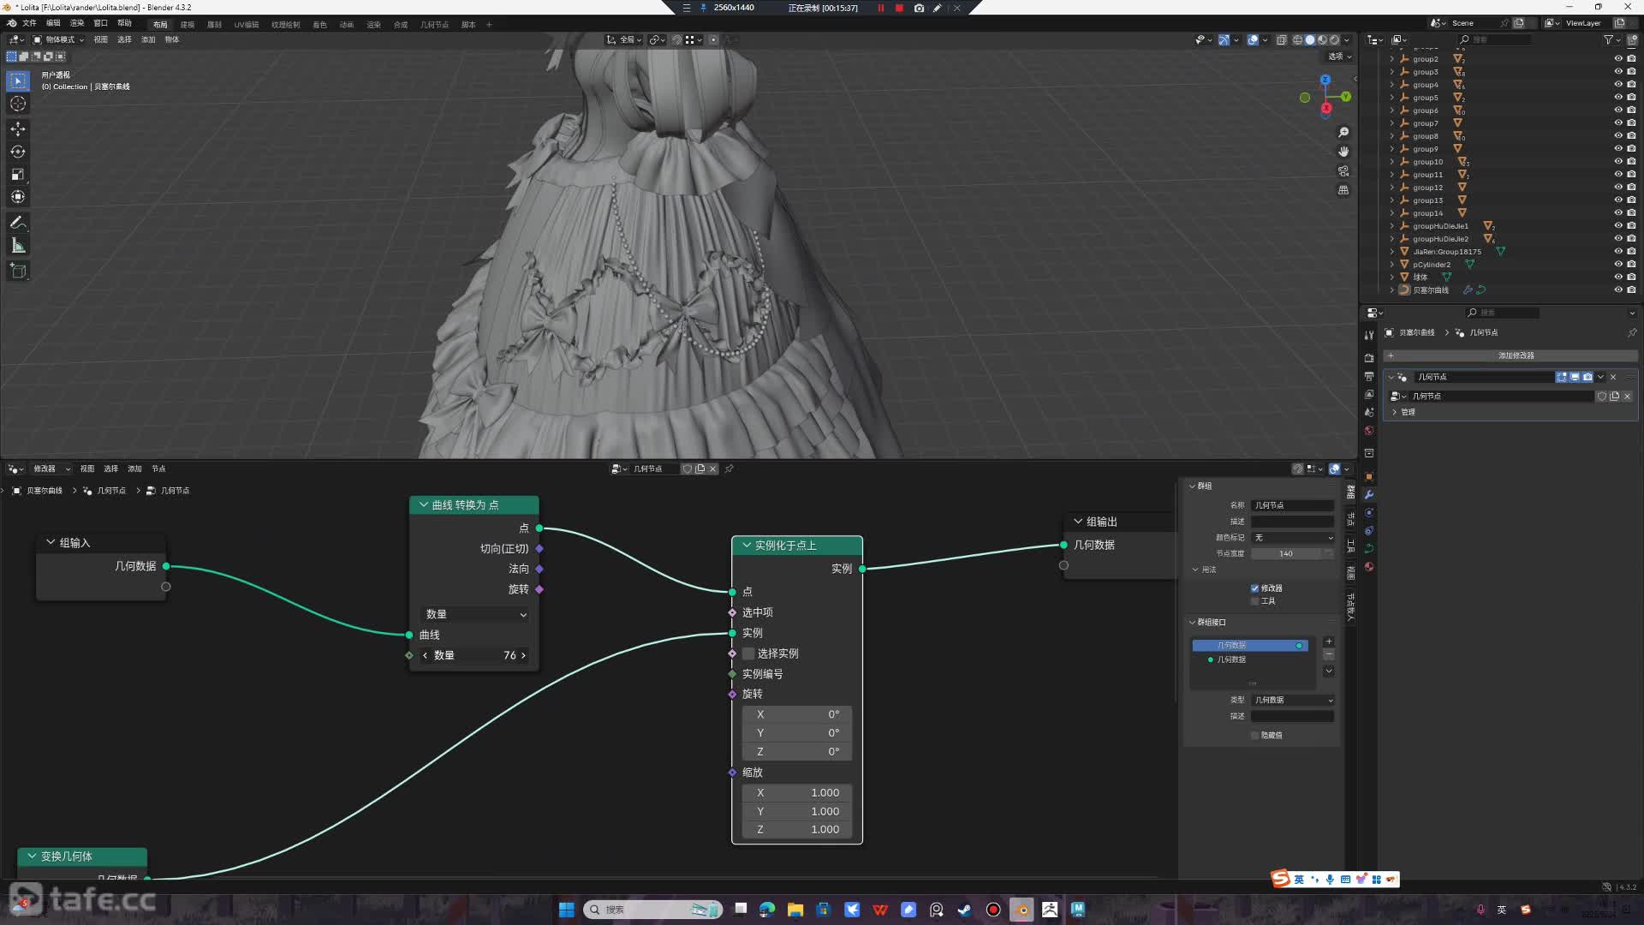Remove the selected interface item with minus
The width and height of the screenshot is (1644, 925).
(1329, 654)
